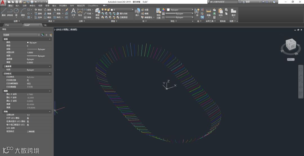Toggle the layer 0 lightbulb on/off icon
Viewport: 304px width, 156px height.
coord(102,10)
